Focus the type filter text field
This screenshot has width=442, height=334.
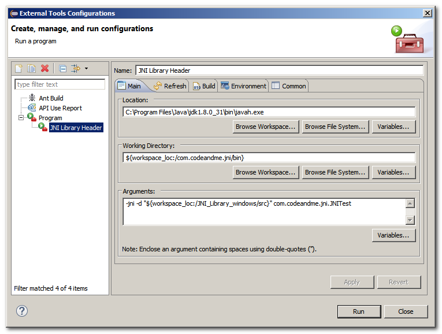click(x=60, y=84)
